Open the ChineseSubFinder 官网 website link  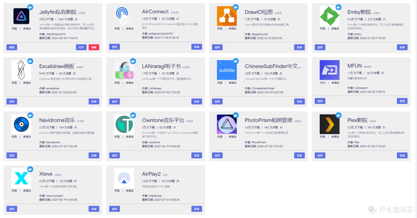[x=217, y=101]
